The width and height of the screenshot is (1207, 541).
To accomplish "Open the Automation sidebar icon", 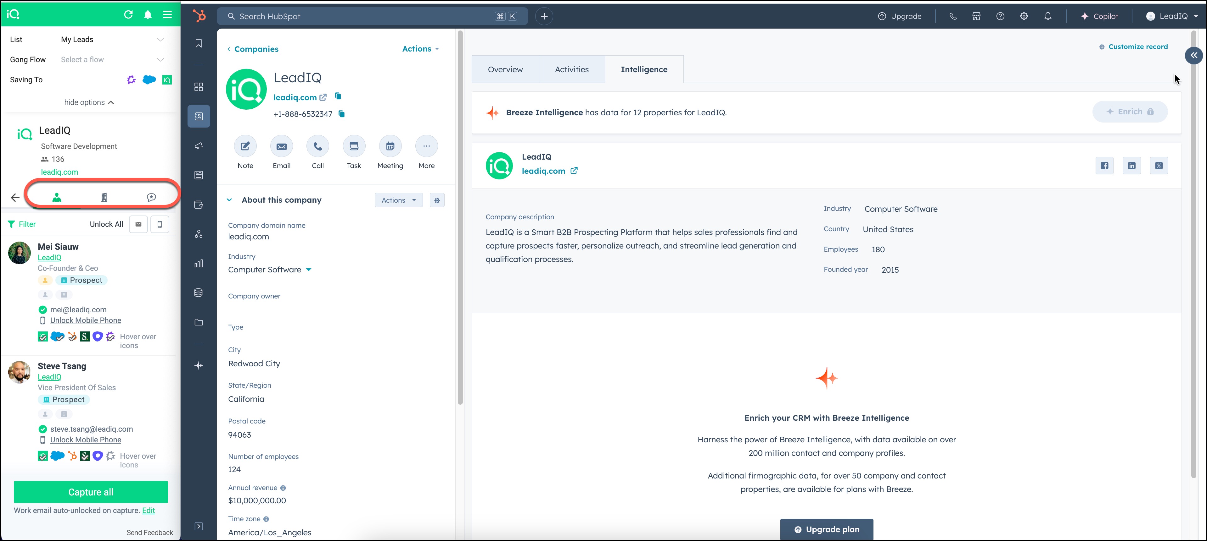I will 199,234.
